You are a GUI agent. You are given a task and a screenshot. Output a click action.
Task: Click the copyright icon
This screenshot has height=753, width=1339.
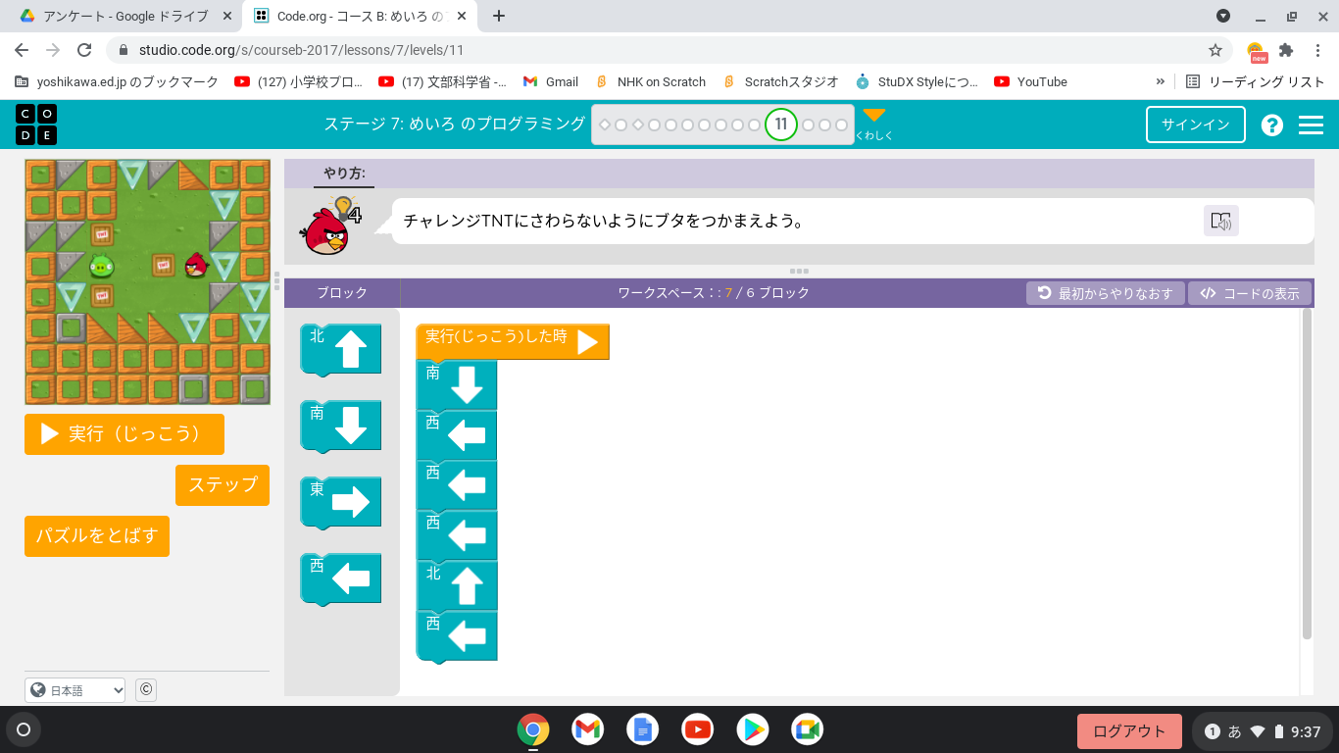(x=146, y=689)
